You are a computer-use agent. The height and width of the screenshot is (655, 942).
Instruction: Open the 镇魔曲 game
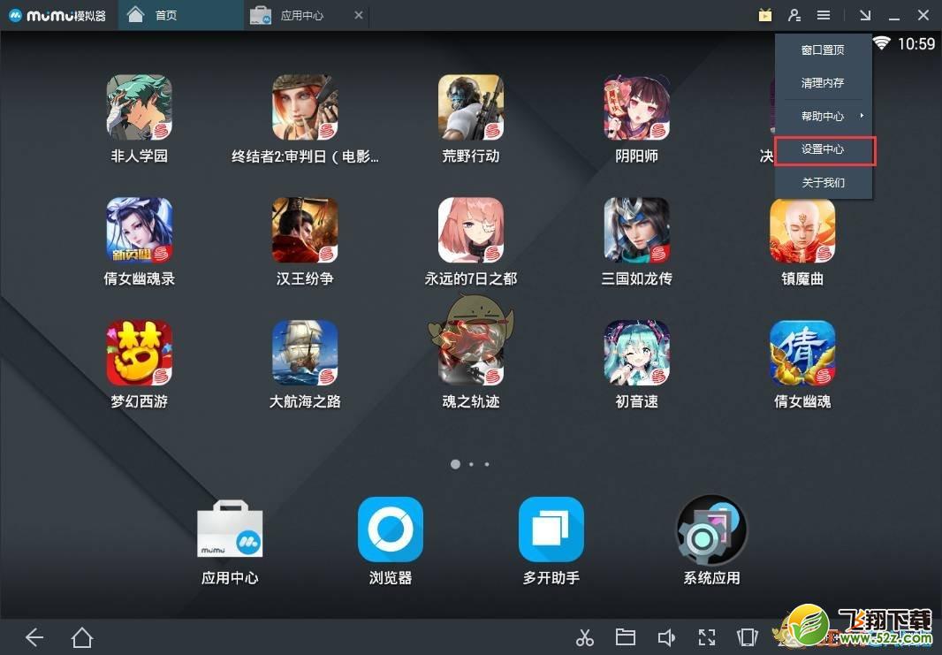pyautogui.click(x=802, y=230)
